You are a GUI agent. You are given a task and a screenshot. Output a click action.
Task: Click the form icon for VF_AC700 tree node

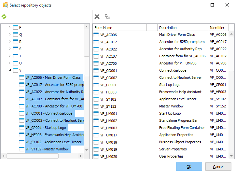click(22, 106)
